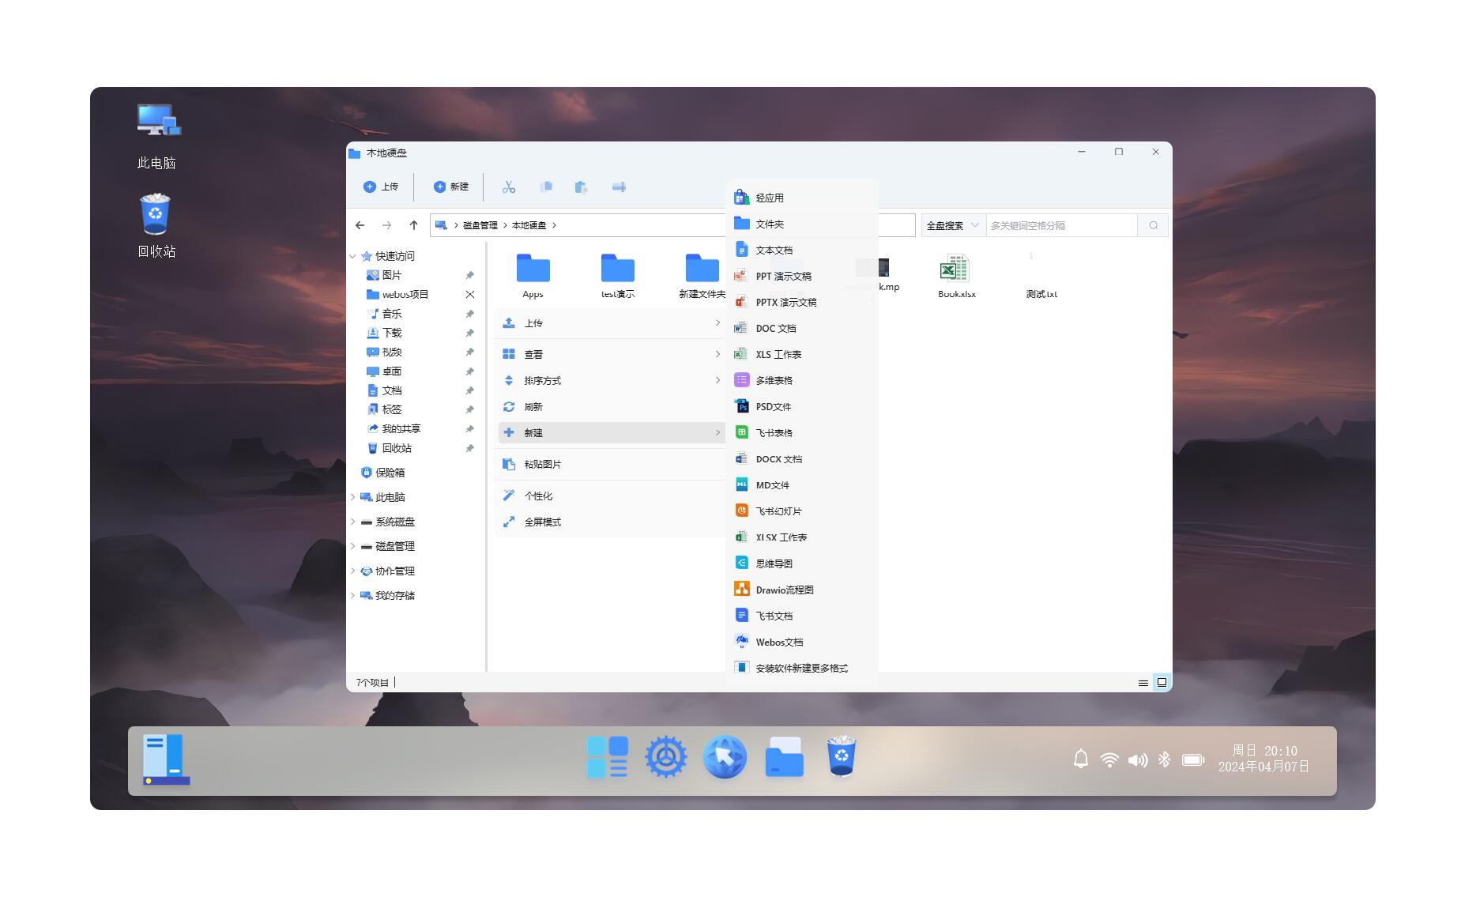Expand the 协作管理 tree node
Screen dimensions: 1465x897
pyautogui.click(x=352, y=571)
